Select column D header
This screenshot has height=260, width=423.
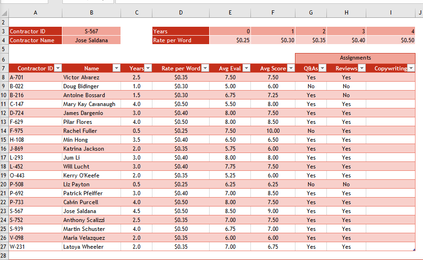[181, 13]
